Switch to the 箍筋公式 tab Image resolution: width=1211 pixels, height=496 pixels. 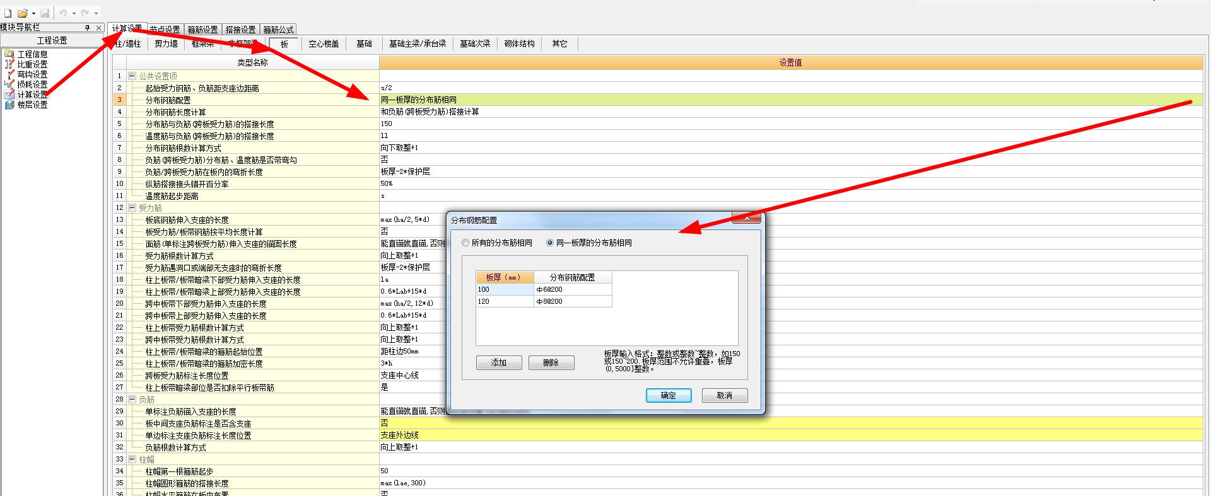pos(278,30)
